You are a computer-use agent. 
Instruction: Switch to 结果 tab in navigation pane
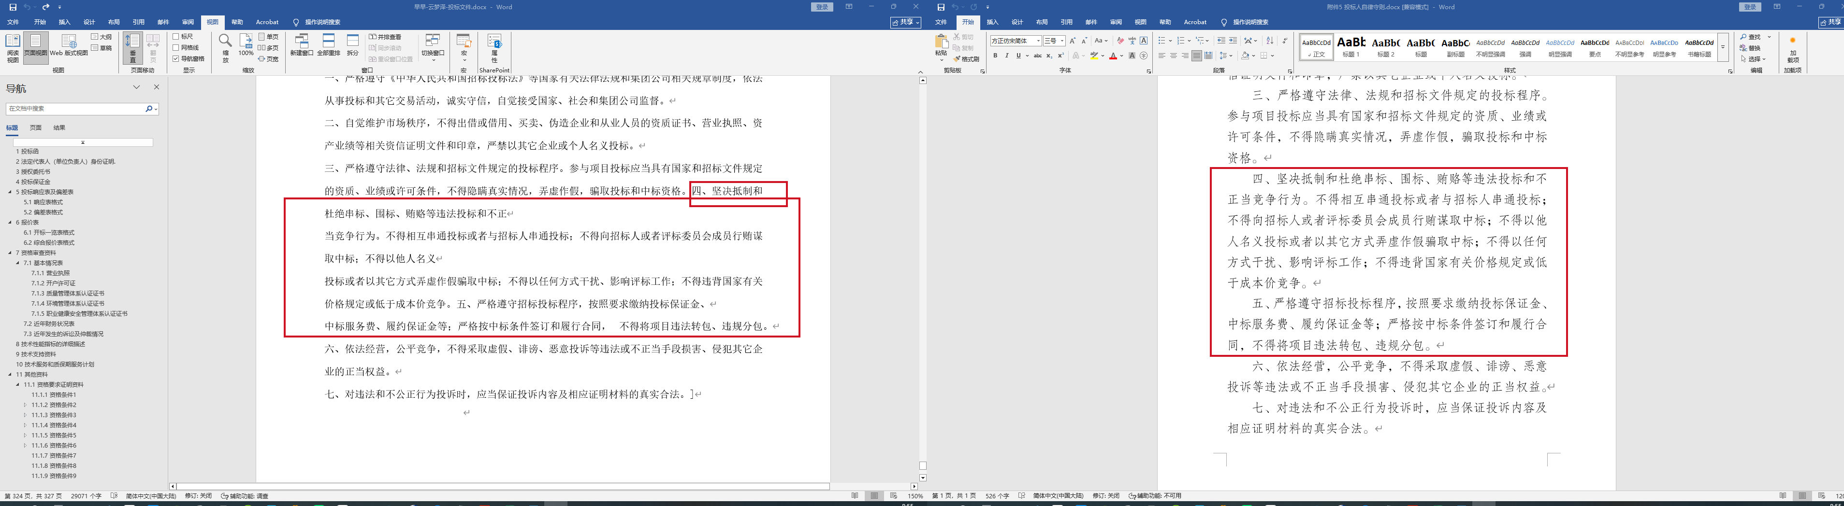[59, 128]
